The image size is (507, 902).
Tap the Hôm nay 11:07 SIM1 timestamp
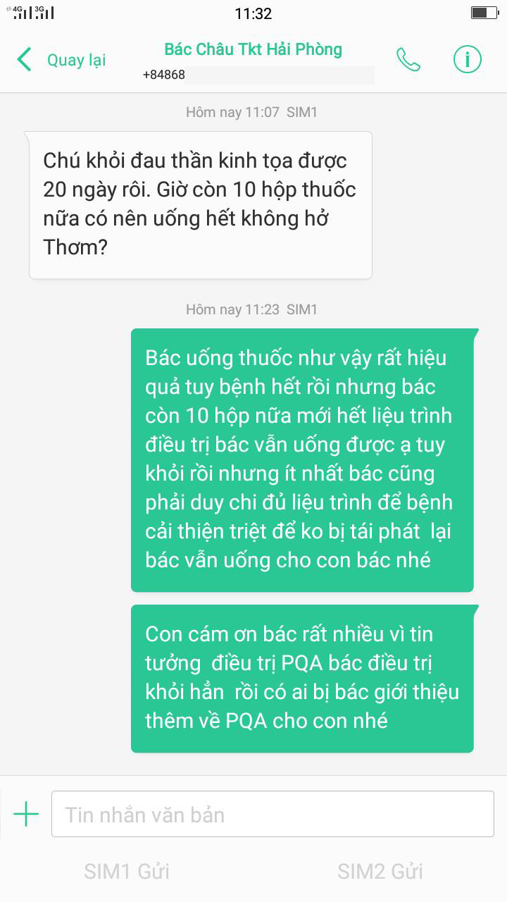pyautogui.click(x=251, y=112)
